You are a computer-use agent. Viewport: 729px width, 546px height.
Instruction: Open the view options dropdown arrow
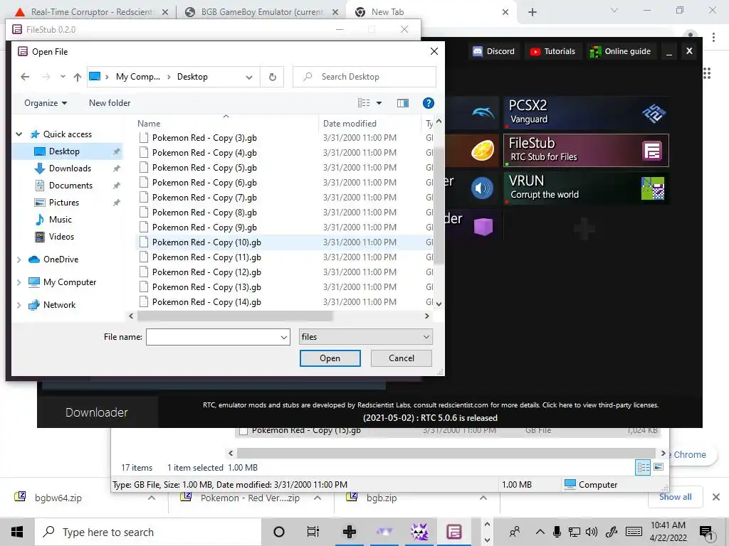coord(379,103)
